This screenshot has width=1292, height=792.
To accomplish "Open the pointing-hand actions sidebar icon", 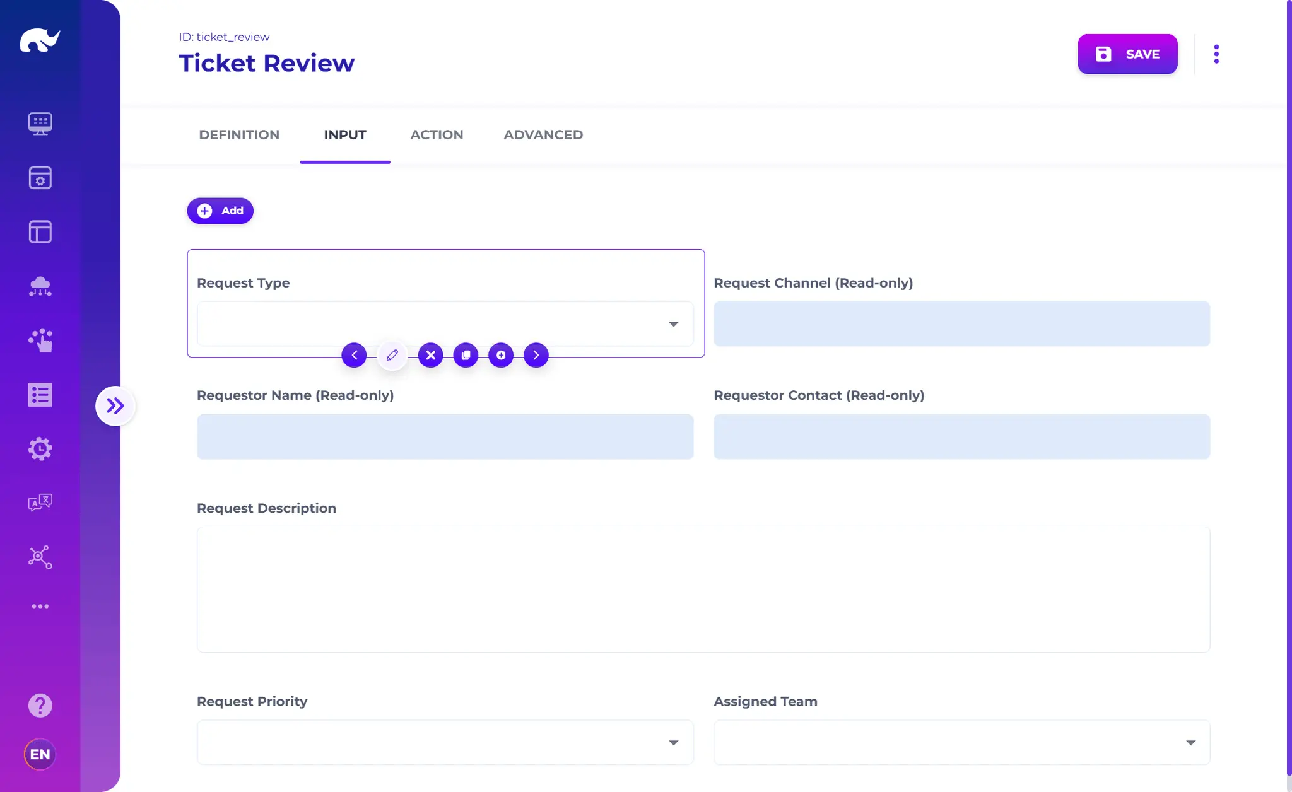I will 40,341.
